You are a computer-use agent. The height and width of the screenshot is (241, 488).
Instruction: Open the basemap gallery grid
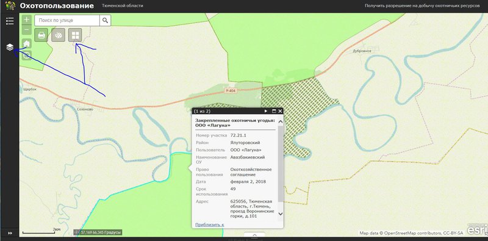75,35
